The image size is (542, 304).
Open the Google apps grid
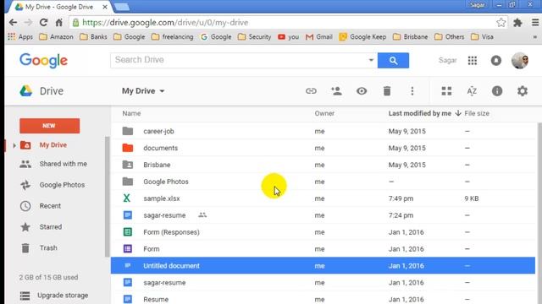[x=473, y=60]
